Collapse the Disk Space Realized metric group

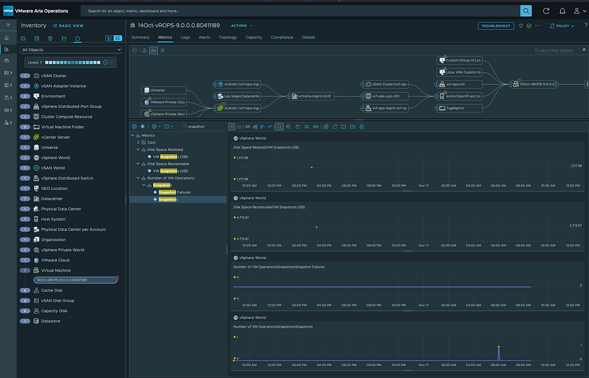137,149
